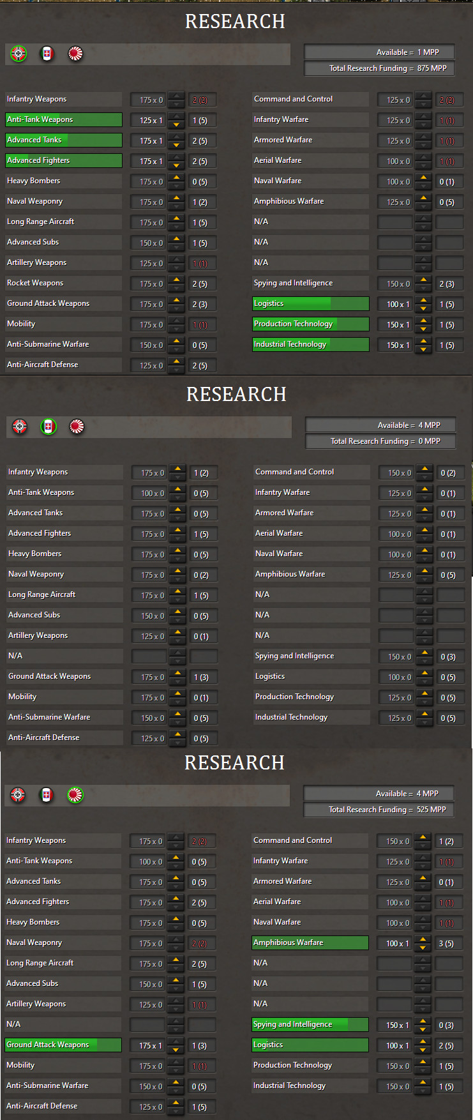473x1120 pixels.
Task: Increase Naval Warfare funding in the 875 MPP panel
Action: [x=424, y=178]
